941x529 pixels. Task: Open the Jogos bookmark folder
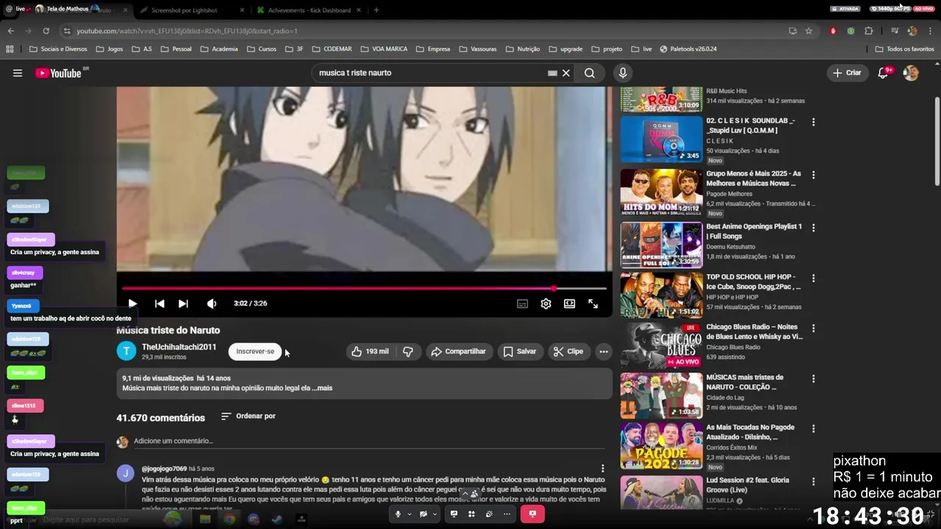coord(109,49)
